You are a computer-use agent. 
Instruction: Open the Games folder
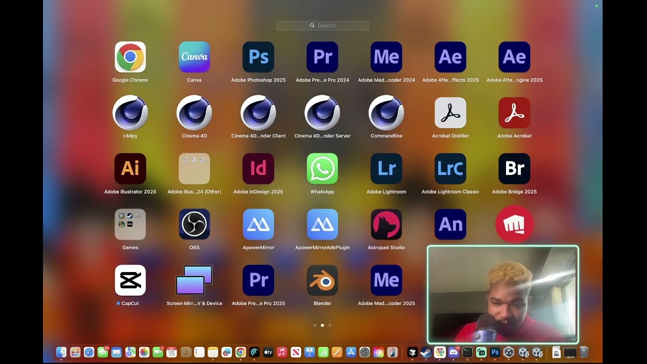pos(130,224)
